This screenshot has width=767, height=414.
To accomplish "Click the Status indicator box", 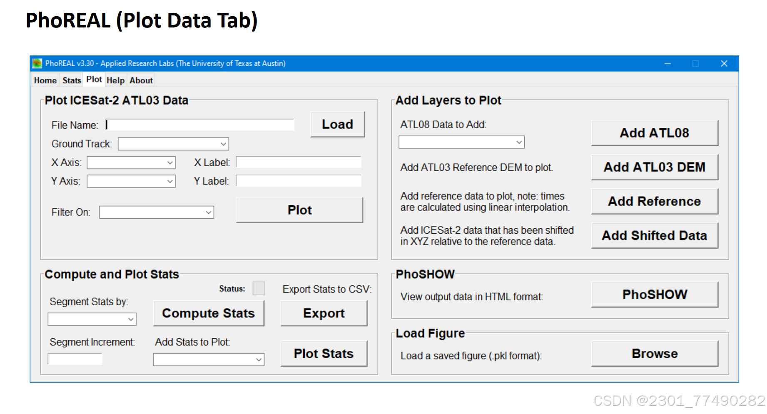I will click(259, 288).
